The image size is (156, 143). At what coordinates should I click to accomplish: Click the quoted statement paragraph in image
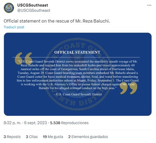click(x=78, y=75)
